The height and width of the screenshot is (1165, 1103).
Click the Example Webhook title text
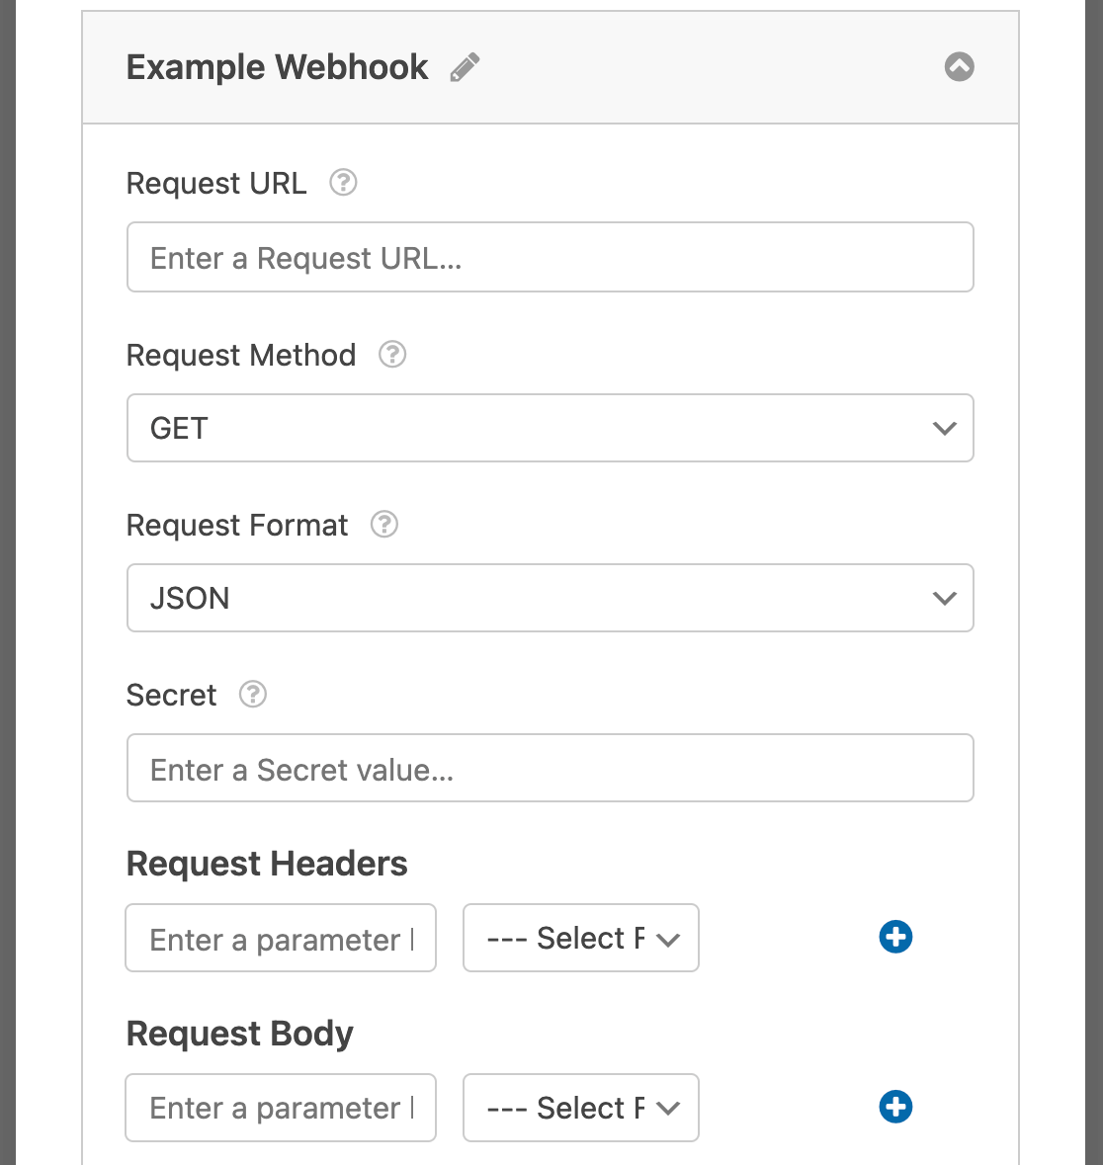point(277,66)
